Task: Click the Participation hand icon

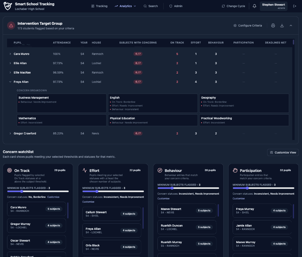Action: [235, 170]
